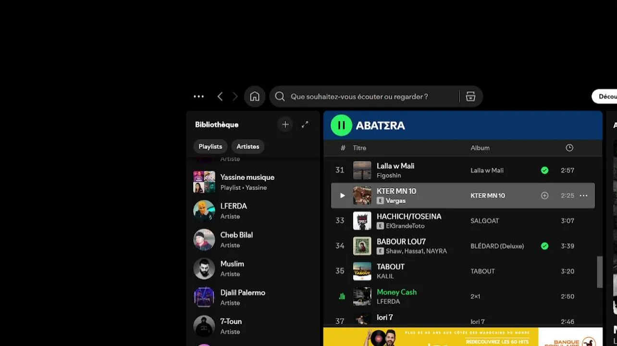Sort tracks by Album column
Screen dimensions: 617x346
tap(480, 148)
